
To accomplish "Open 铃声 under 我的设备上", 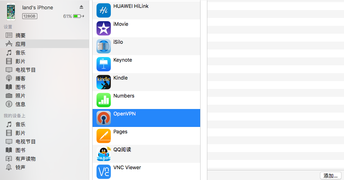I will 20,167.
